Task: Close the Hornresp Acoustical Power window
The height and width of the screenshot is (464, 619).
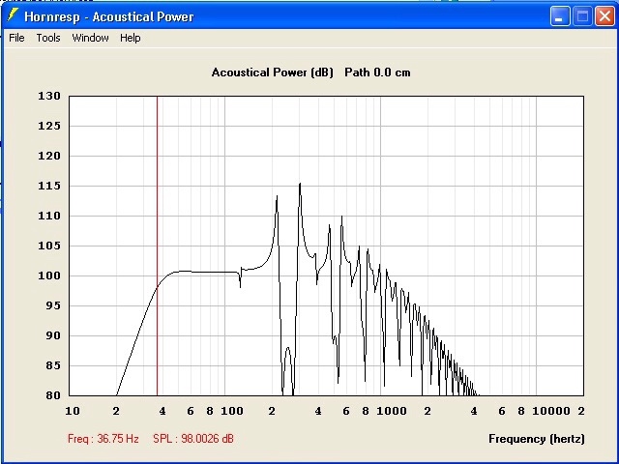Action: (604, 16)
